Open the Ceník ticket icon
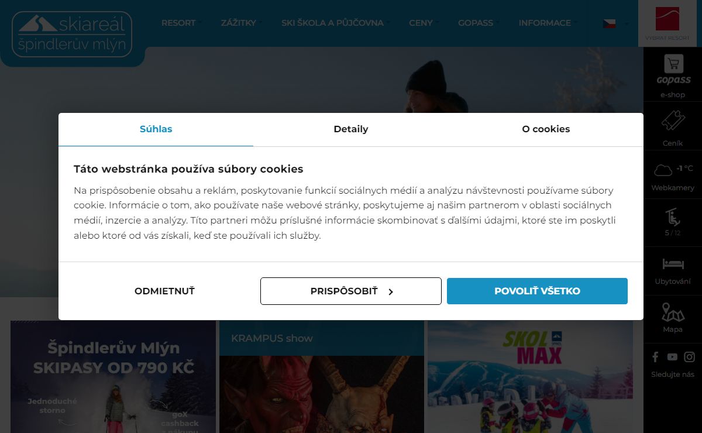 (x=673, y=122)
